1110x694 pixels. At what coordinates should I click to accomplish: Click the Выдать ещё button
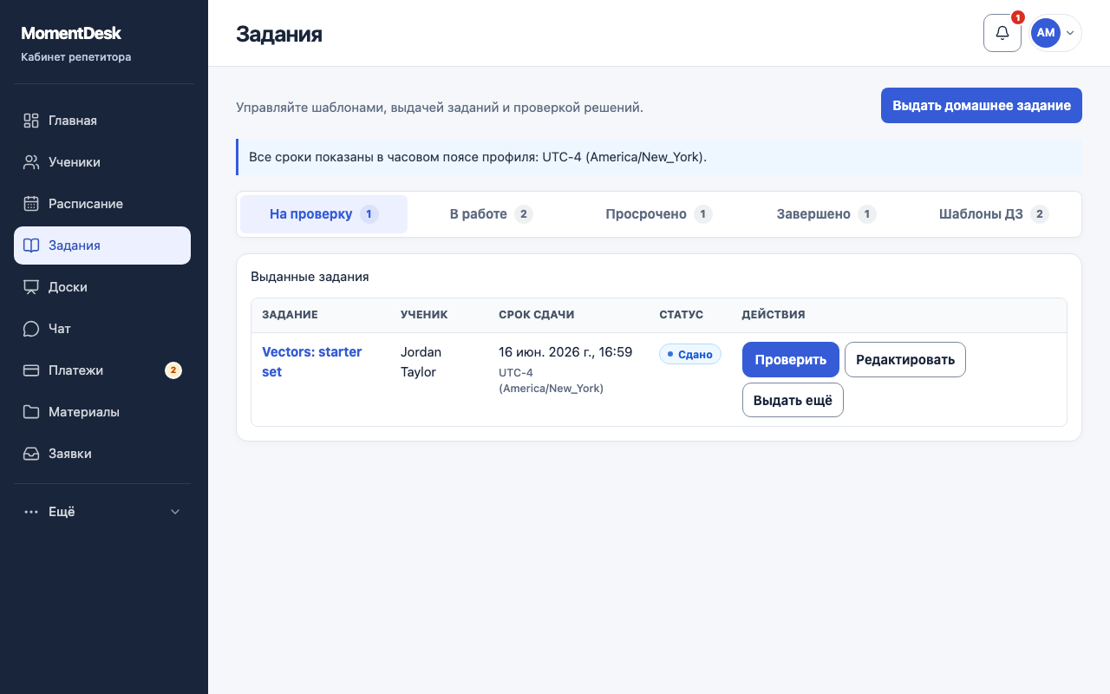pyautogui.click(x=793, y=400)
